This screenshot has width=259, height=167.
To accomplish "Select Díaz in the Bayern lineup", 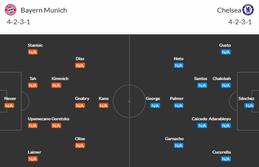I will [80, 58].
